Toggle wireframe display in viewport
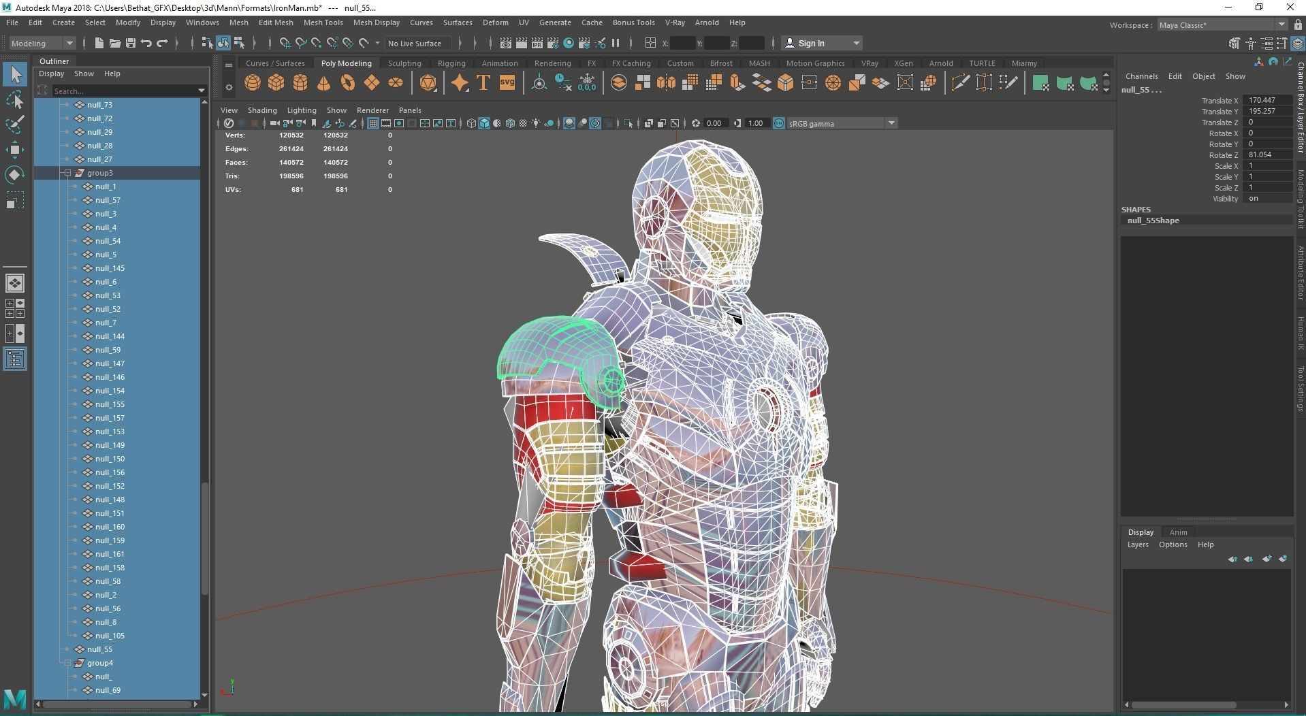 471,123
